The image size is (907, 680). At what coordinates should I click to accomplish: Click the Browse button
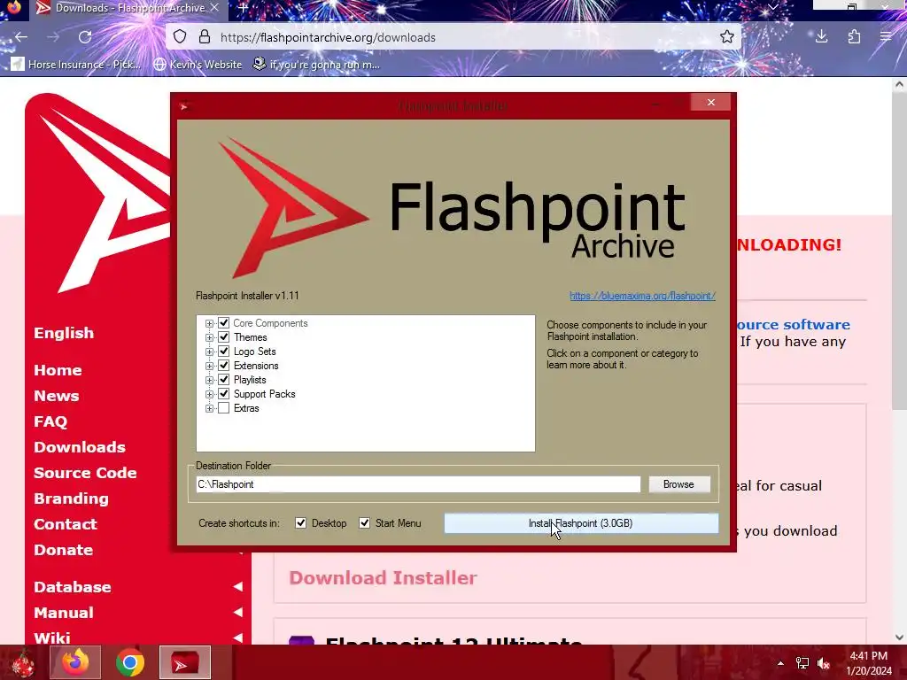(679, 484)
